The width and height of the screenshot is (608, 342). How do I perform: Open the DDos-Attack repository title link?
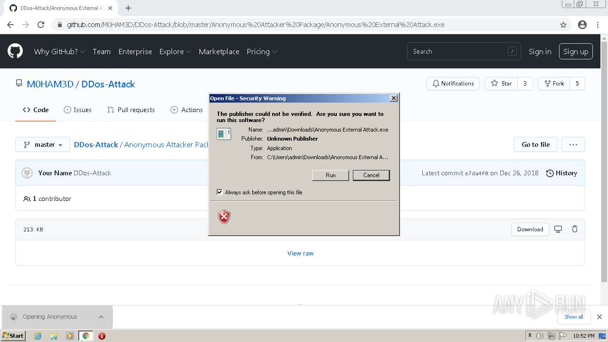click(x=108, y=84)
